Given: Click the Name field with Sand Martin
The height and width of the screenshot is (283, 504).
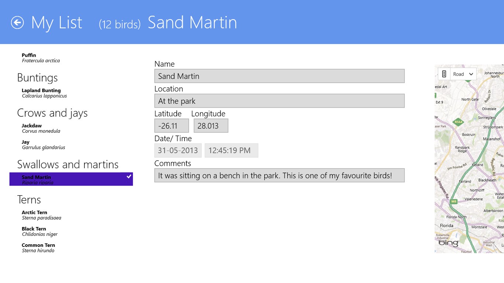Looking at the screenshot, I should 279,76.
